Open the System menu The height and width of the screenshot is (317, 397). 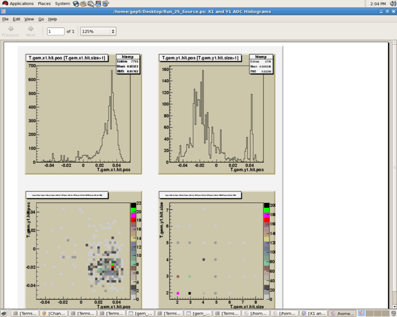[62, 4]
